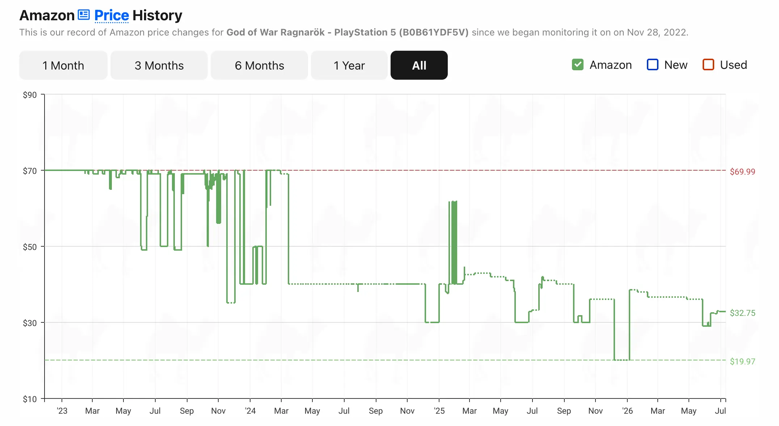Enable the Used price checkbox
Image resolution: width=779 pixels, height=426 pixels.
pyautogui.click(x=708, y=65)
